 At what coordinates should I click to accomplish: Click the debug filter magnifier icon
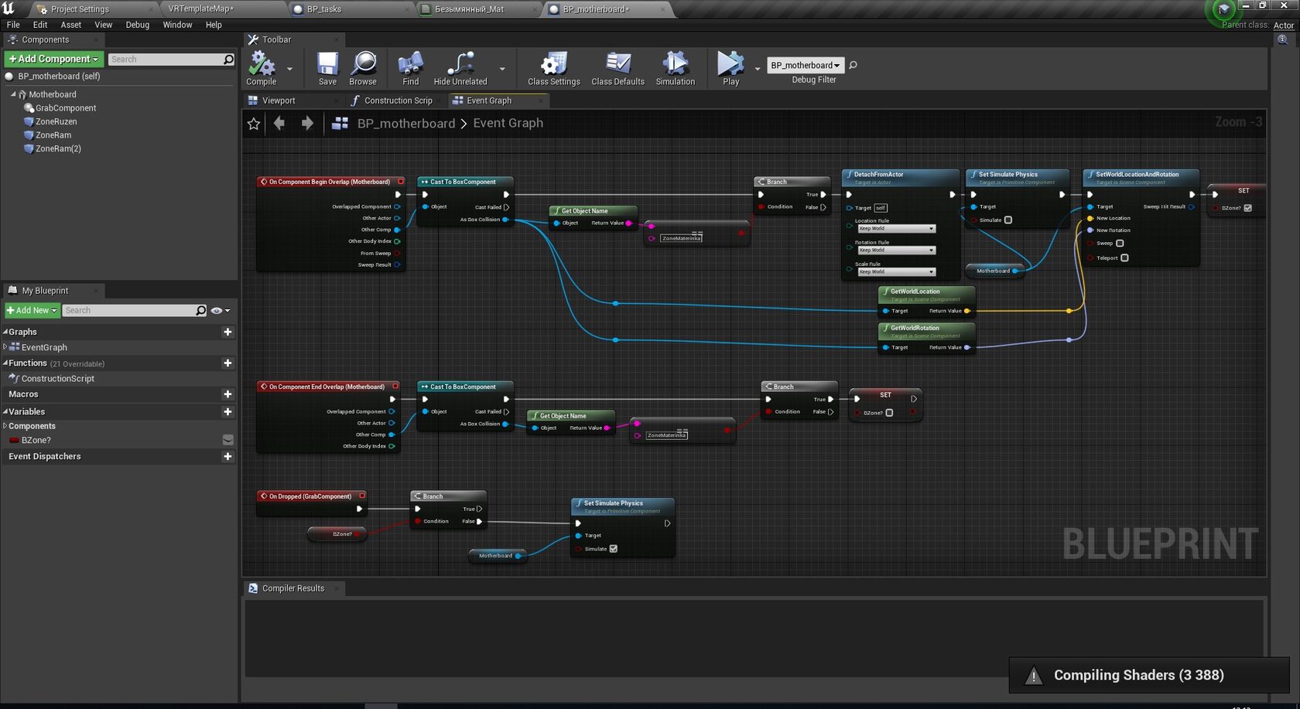(x=853, y=65)
